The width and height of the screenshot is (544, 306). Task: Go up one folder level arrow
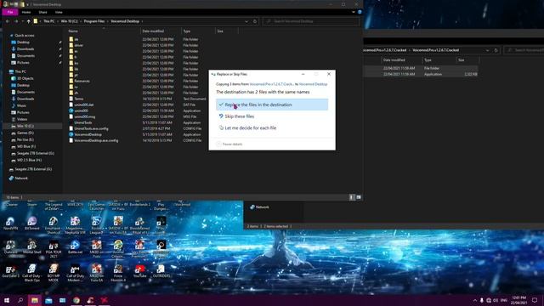point(28,21)
